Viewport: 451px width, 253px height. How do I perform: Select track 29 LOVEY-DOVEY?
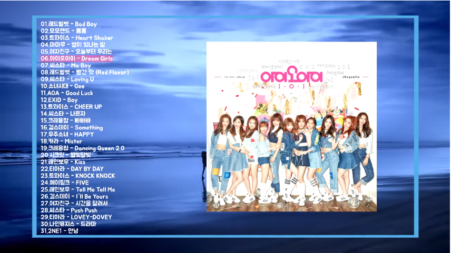click(x=72, y=217)
